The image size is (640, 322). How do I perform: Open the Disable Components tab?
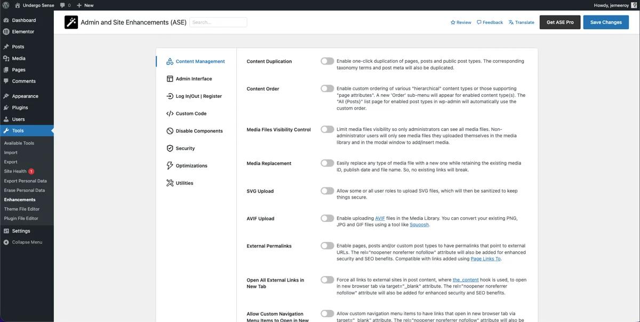(x=196, y=131)
